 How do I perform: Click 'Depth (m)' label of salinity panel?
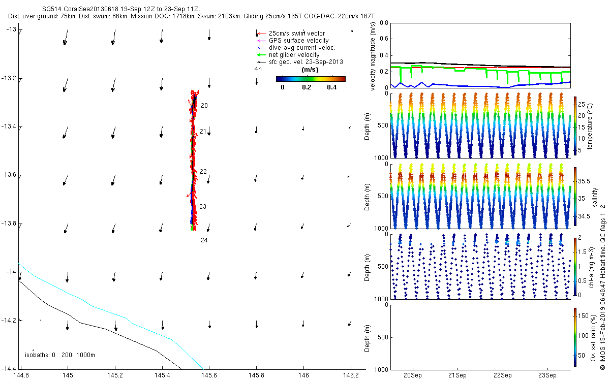point(368,197)
